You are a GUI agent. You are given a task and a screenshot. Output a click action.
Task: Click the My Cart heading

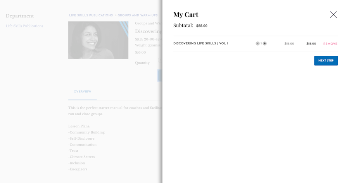tap(186, 15)
